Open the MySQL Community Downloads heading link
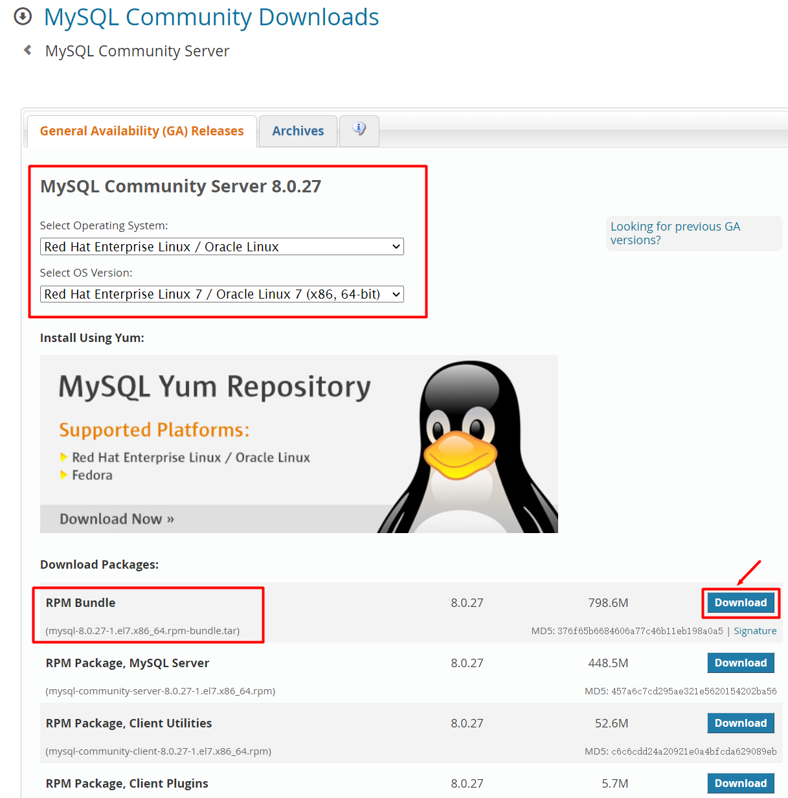The width and height of the screenshot is (788, 798). [x=211, y=17]
